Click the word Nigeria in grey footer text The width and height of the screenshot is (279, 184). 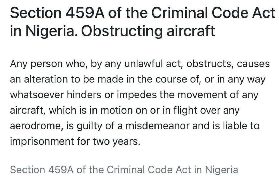coord(221,170)
